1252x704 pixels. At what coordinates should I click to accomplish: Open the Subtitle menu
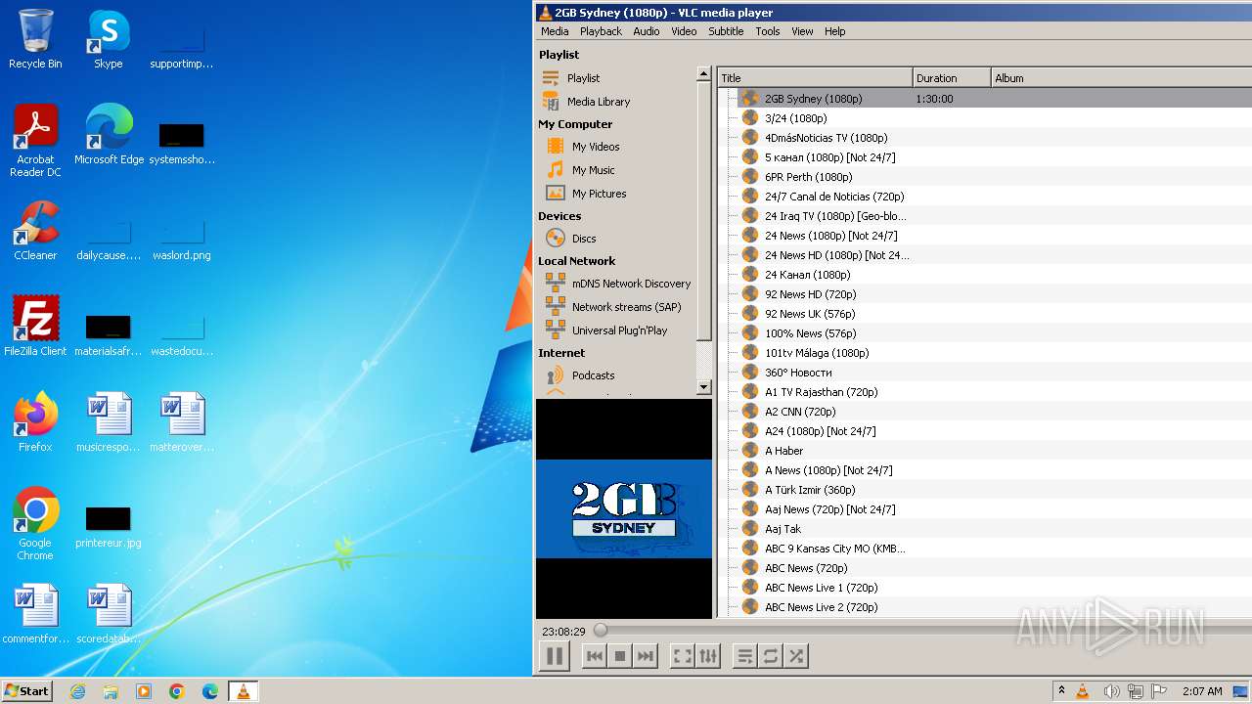[x=726, y=31]
